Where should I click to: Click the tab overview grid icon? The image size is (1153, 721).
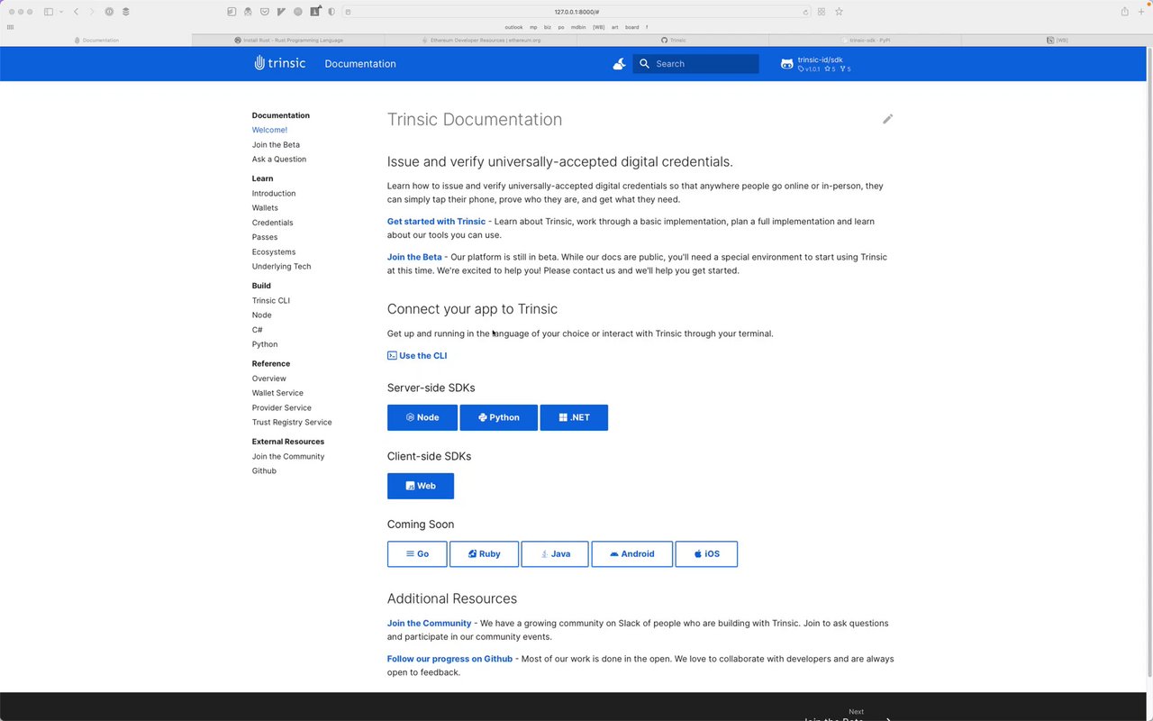pos(822,12)
